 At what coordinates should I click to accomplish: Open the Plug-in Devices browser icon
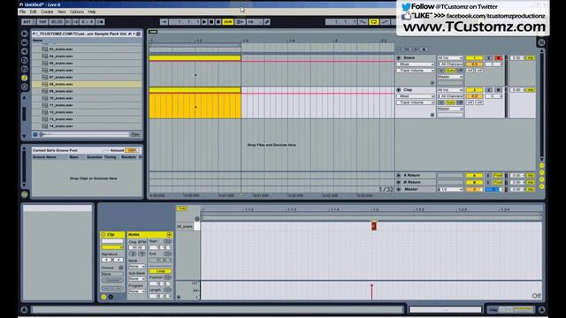click(x=25, y=51)
